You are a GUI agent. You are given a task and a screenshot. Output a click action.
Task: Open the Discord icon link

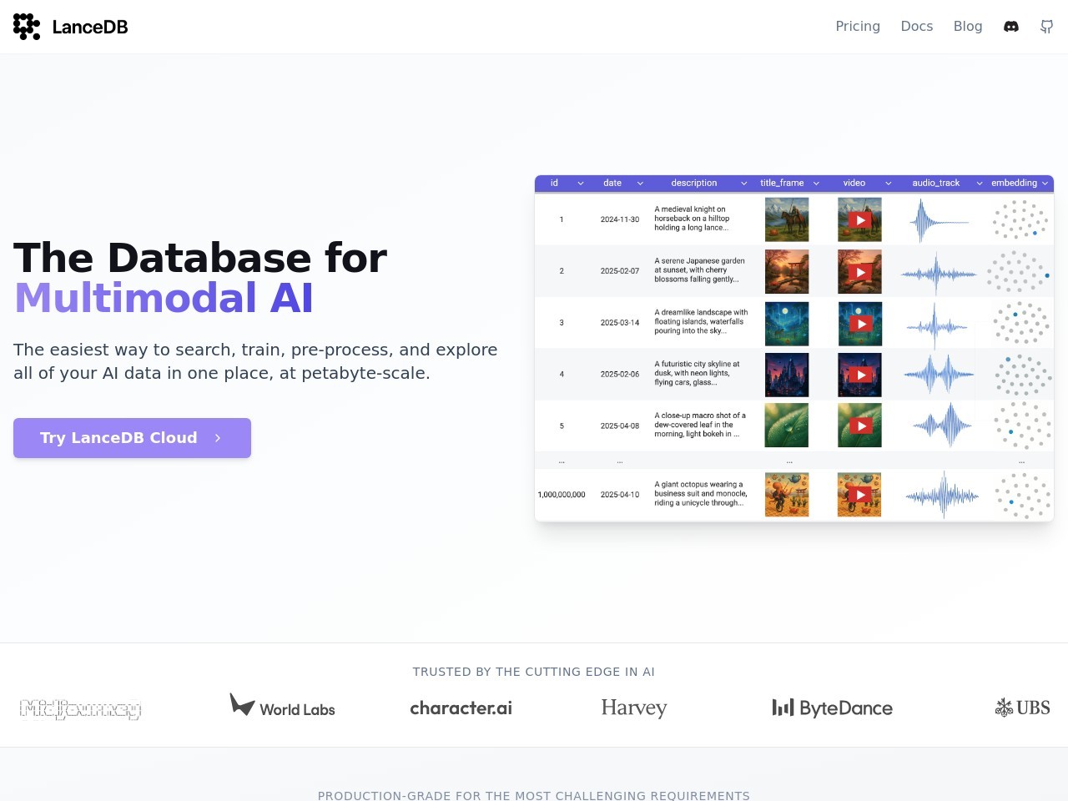coord(1011,27)
